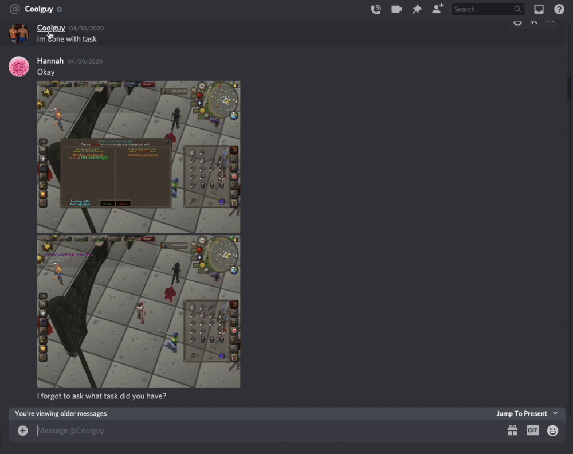The height and width of the screenshot is (454, 573).
Task: Open the GIF picker
Action: point(532,430)
